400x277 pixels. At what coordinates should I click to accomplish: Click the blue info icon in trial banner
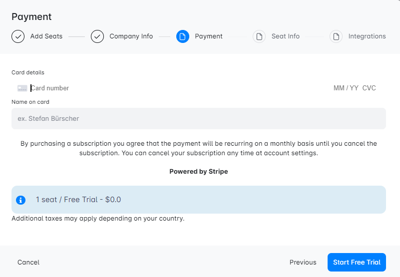tap(21, 200)
